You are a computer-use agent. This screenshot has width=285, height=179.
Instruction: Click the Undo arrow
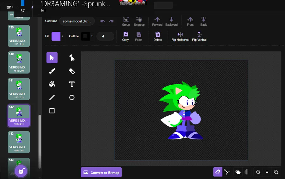tap(103, 21)
